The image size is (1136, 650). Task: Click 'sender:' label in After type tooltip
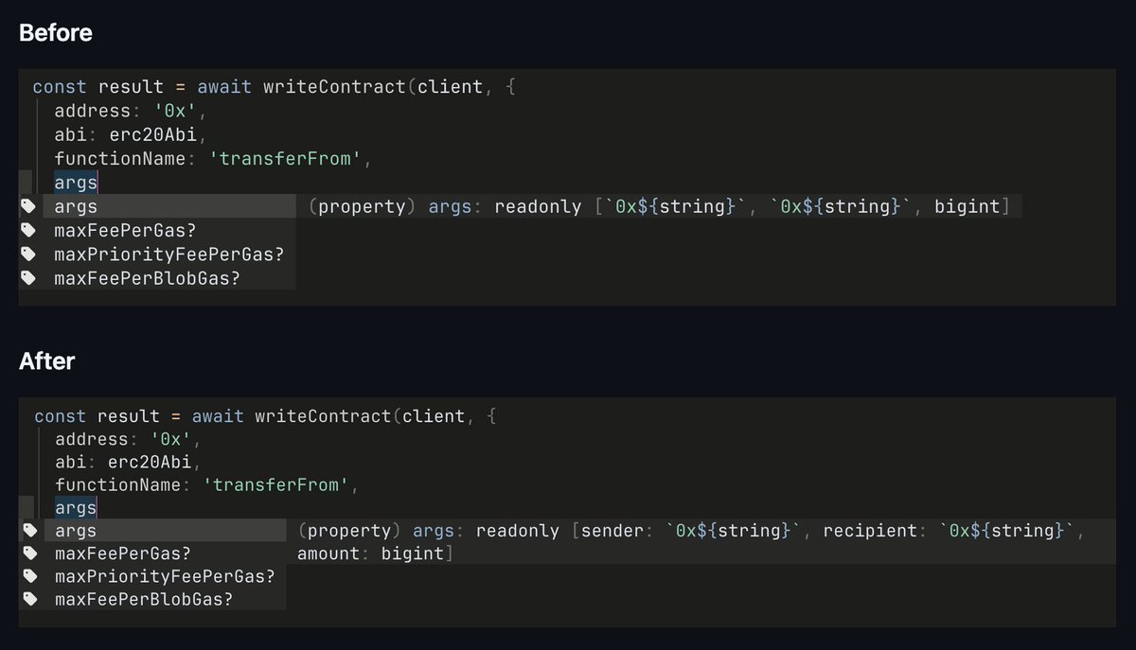(615, 531)
